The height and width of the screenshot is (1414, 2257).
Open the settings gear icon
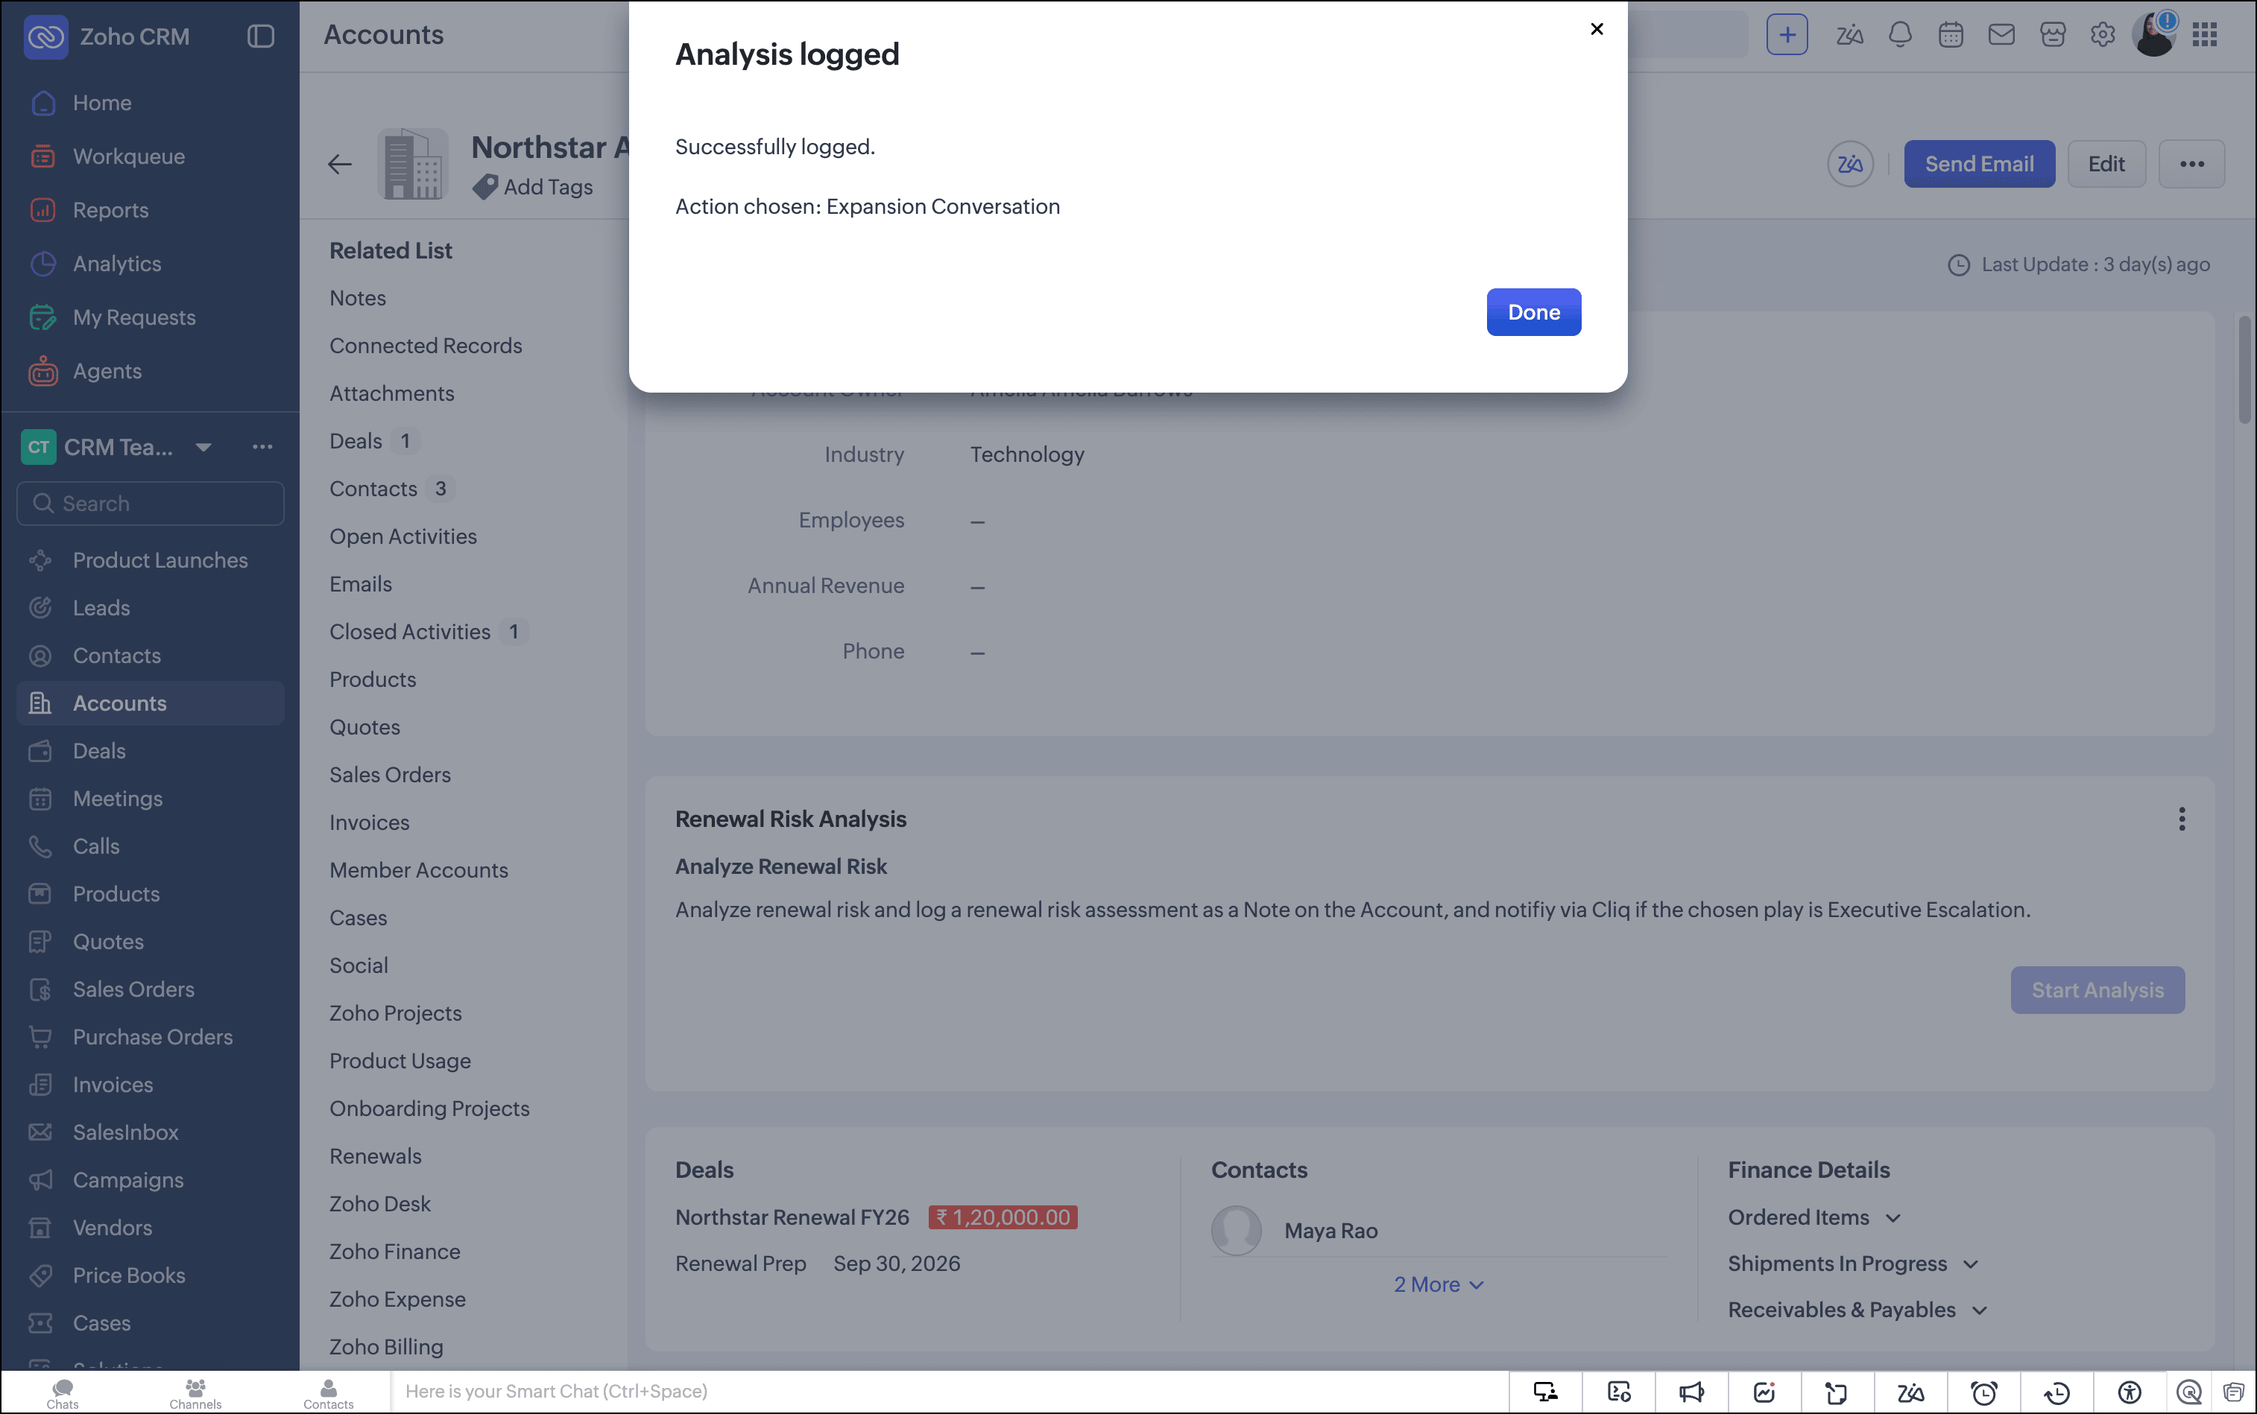(x=2103, y=36)
